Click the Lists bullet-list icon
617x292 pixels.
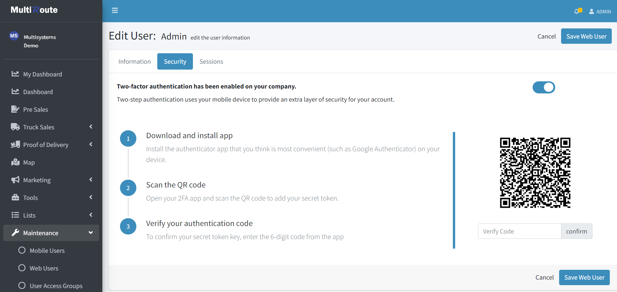click(15, 215)
